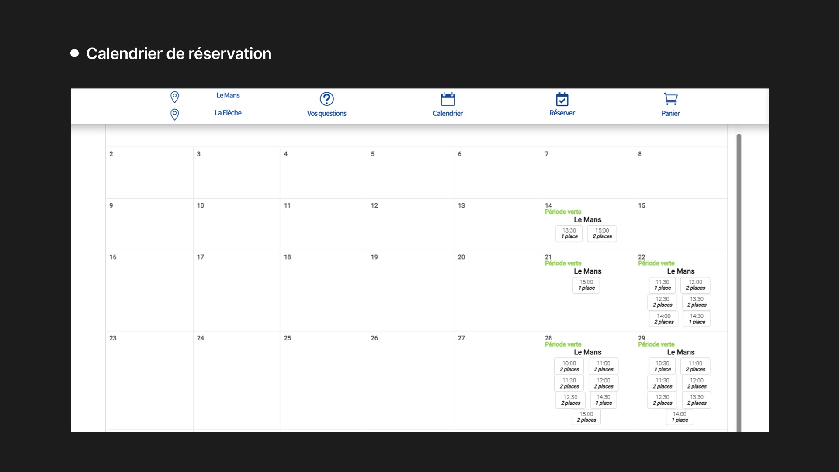Choose the 15:00 slot on day 21
The image size is (839, 472).
click(586, 285)
